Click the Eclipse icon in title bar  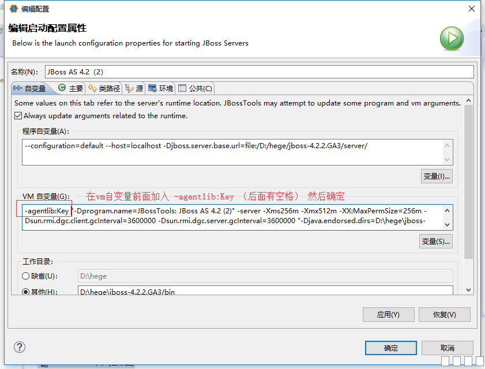click(13, 9)
